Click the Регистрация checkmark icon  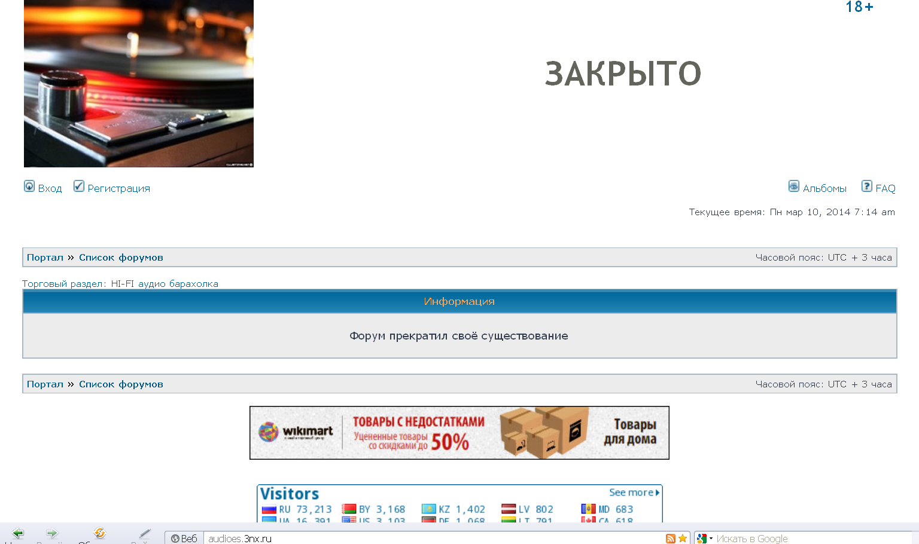[79, 187]
